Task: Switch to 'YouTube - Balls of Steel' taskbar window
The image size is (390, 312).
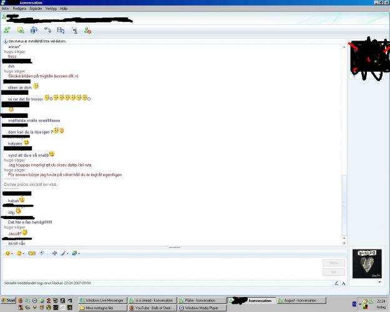Action: [x=152, y=308]
